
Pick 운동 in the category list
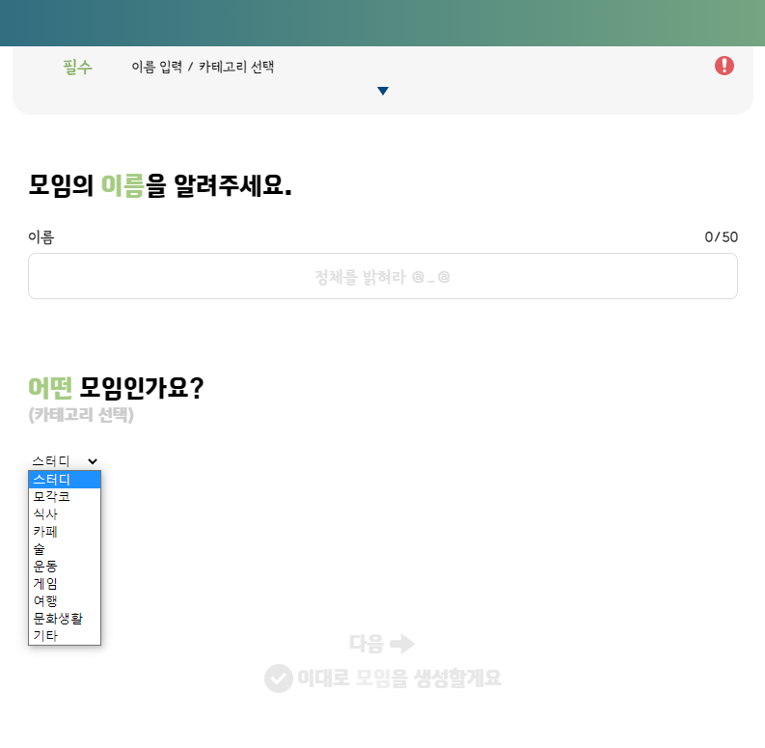(65, 567)
